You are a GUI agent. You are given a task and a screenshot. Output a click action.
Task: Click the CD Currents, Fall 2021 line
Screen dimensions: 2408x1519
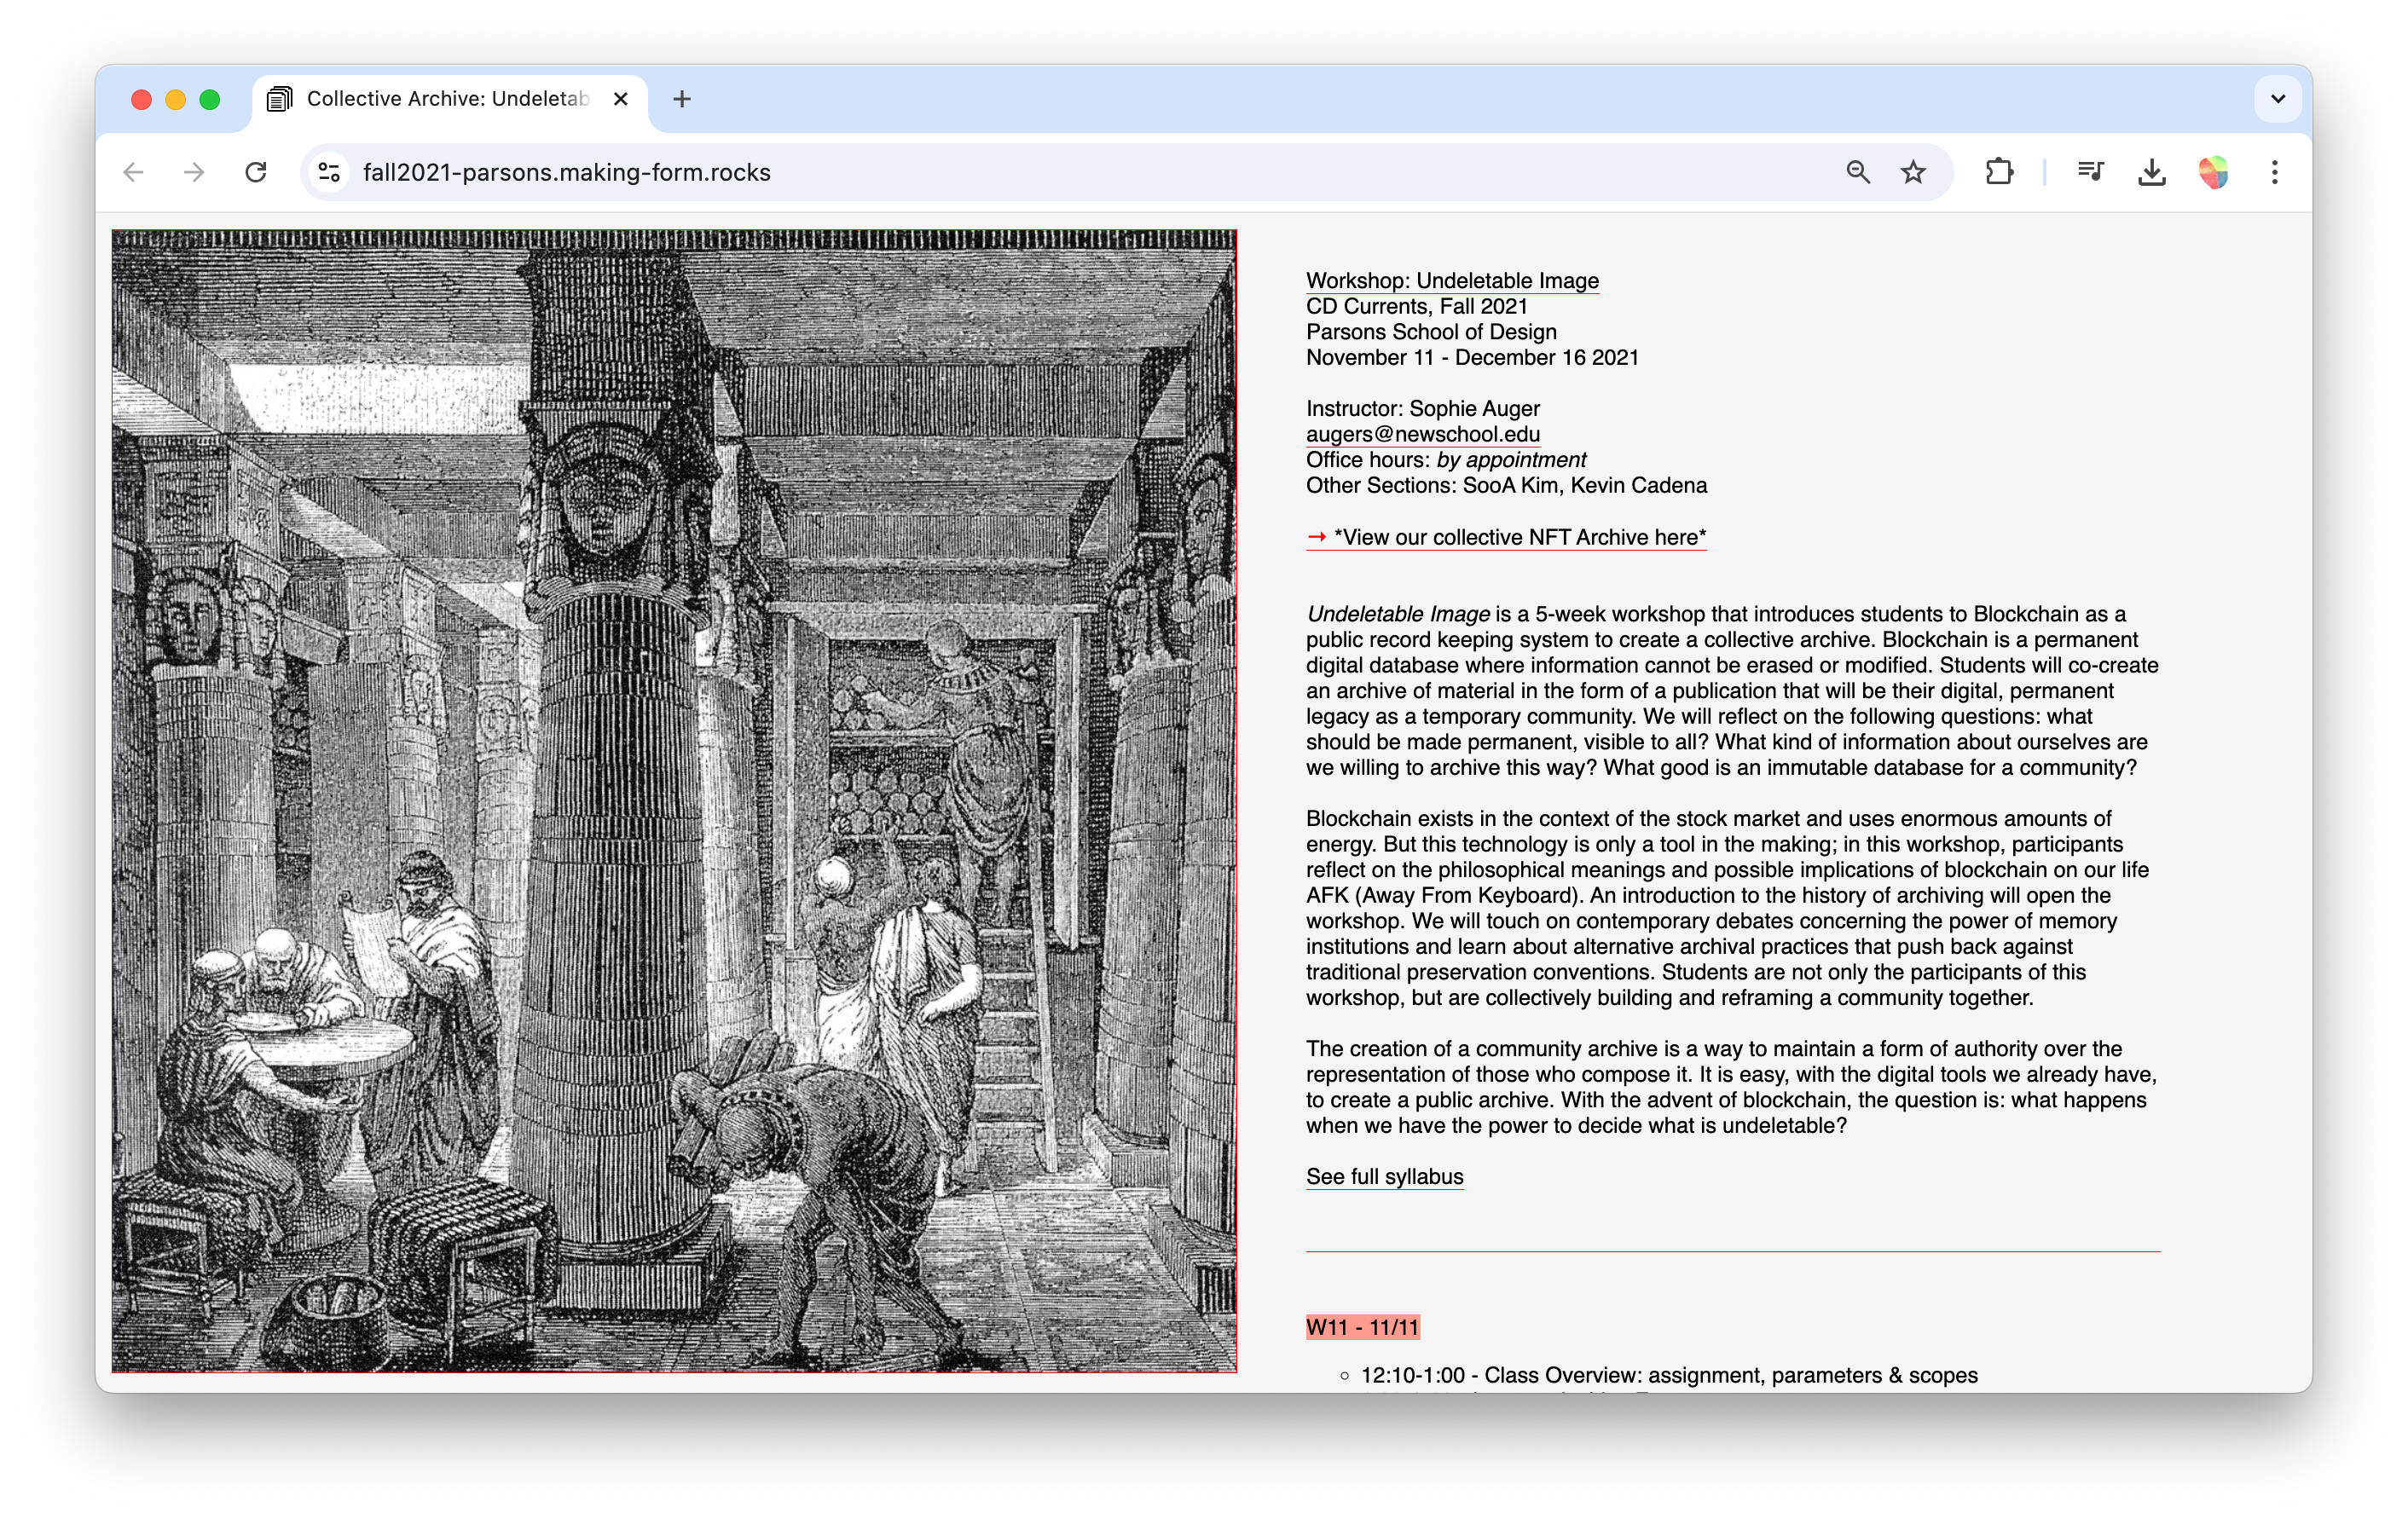[1416, 307]
